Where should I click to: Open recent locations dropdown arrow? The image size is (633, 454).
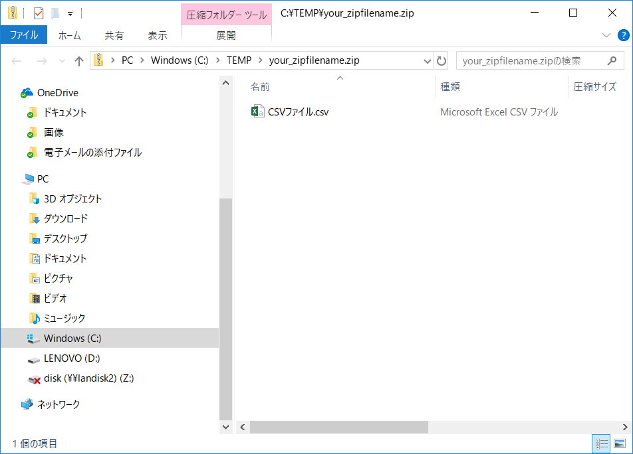coord(63,61)
